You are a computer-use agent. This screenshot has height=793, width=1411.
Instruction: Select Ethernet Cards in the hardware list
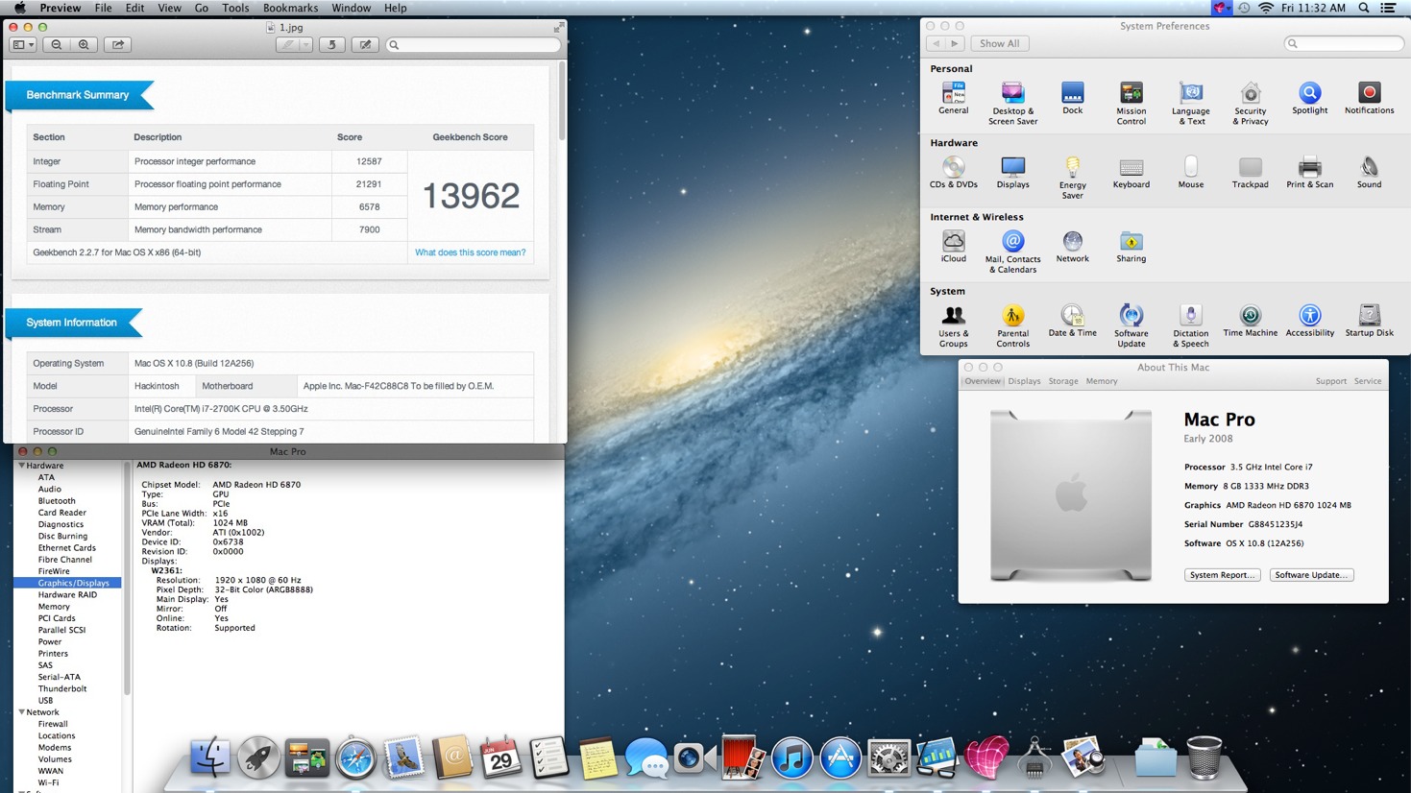tap(67, 548)
